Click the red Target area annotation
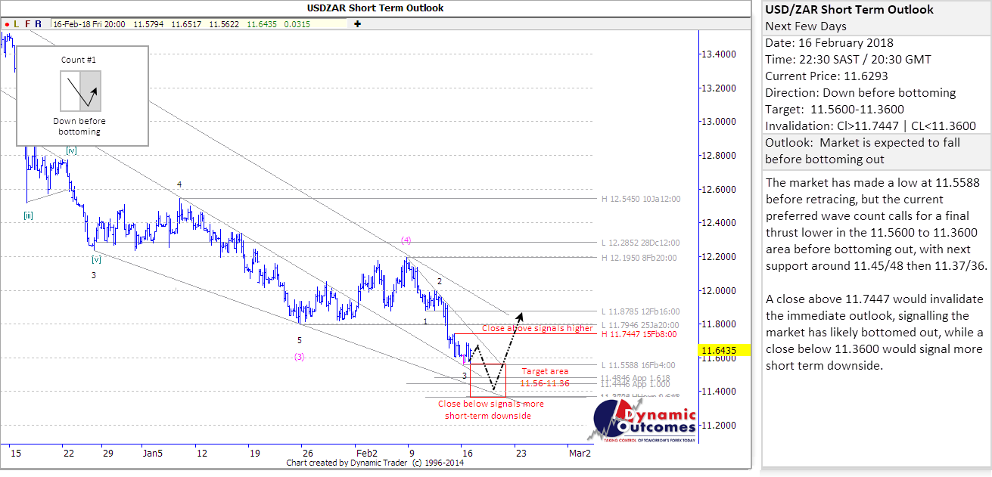The image size is (992, 477). point(544,372)
